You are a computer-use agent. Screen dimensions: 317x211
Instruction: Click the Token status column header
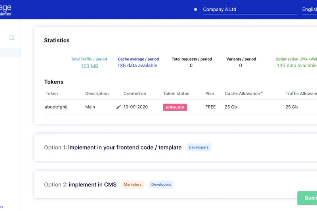click(176, 93)
